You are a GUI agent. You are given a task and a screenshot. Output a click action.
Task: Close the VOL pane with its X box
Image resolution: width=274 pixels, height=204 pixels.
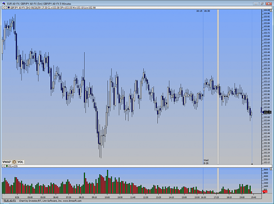(3, 166)
